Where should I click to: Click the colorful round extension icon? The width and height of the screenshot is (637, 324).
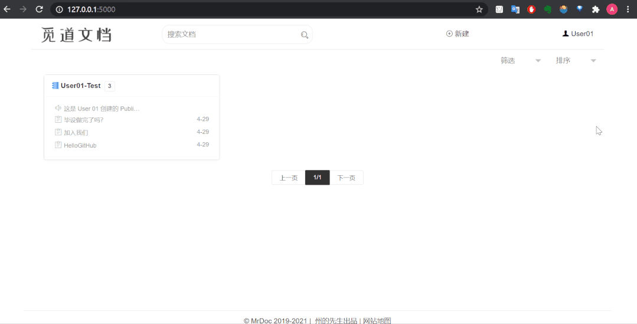pyautogui.click(x=563, y=9)
